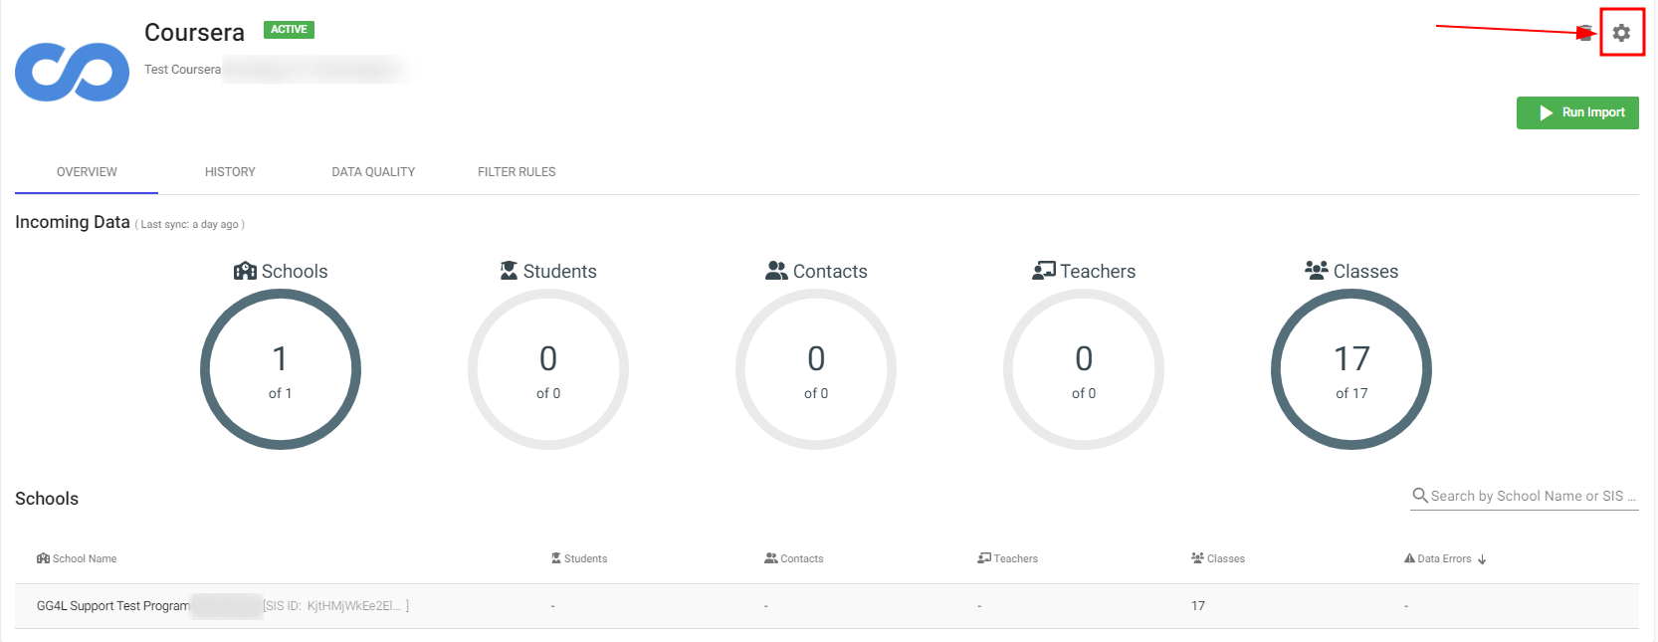Switch to the History tab
The height and width of the screenshot is (642, 1658).
tap(230, 172)
